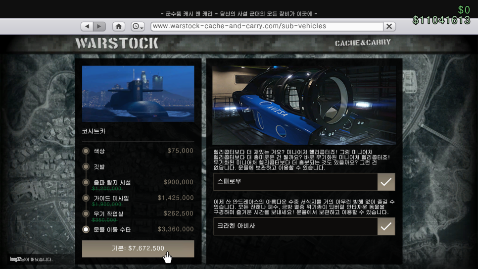This screenshot has height=269, width=478.
Task: Click the $0 cash amount
Action: [x=464, y=10]
